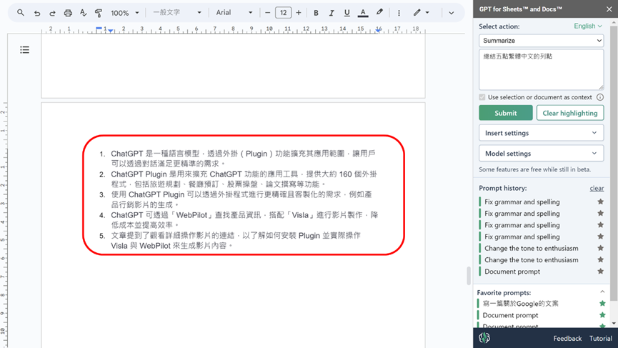Screen dimensions: 618x348
Task: Open the Summarize action dropdown
Action: [x=541, y=41]
